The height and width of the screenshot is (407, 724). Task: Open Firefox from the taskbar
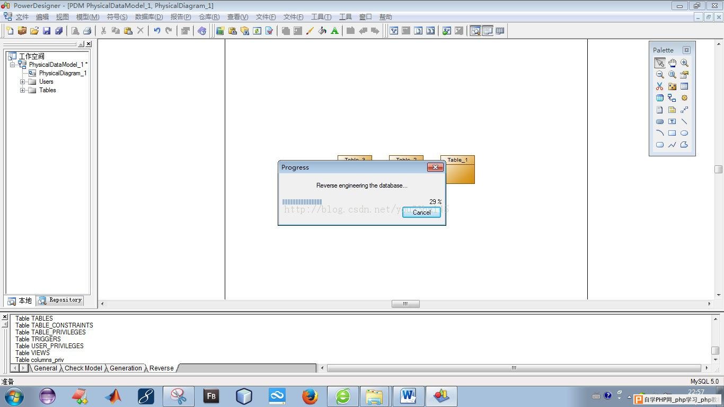click(310, 396)
